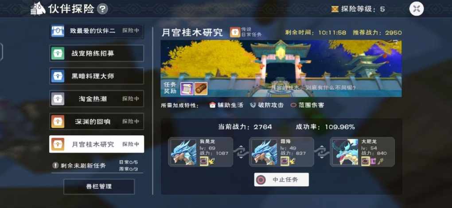Viewport: 452px width, 208px height.
Task: Open the 深渊的回响 mission entry
Action: pos(97,121)
